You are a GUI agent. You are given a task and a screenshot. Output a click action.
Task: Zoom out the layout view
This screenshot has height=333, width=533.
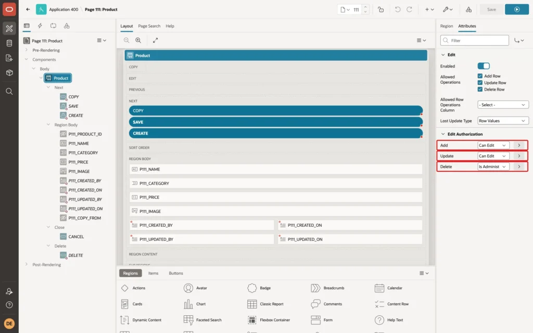(x=126, y=40)
